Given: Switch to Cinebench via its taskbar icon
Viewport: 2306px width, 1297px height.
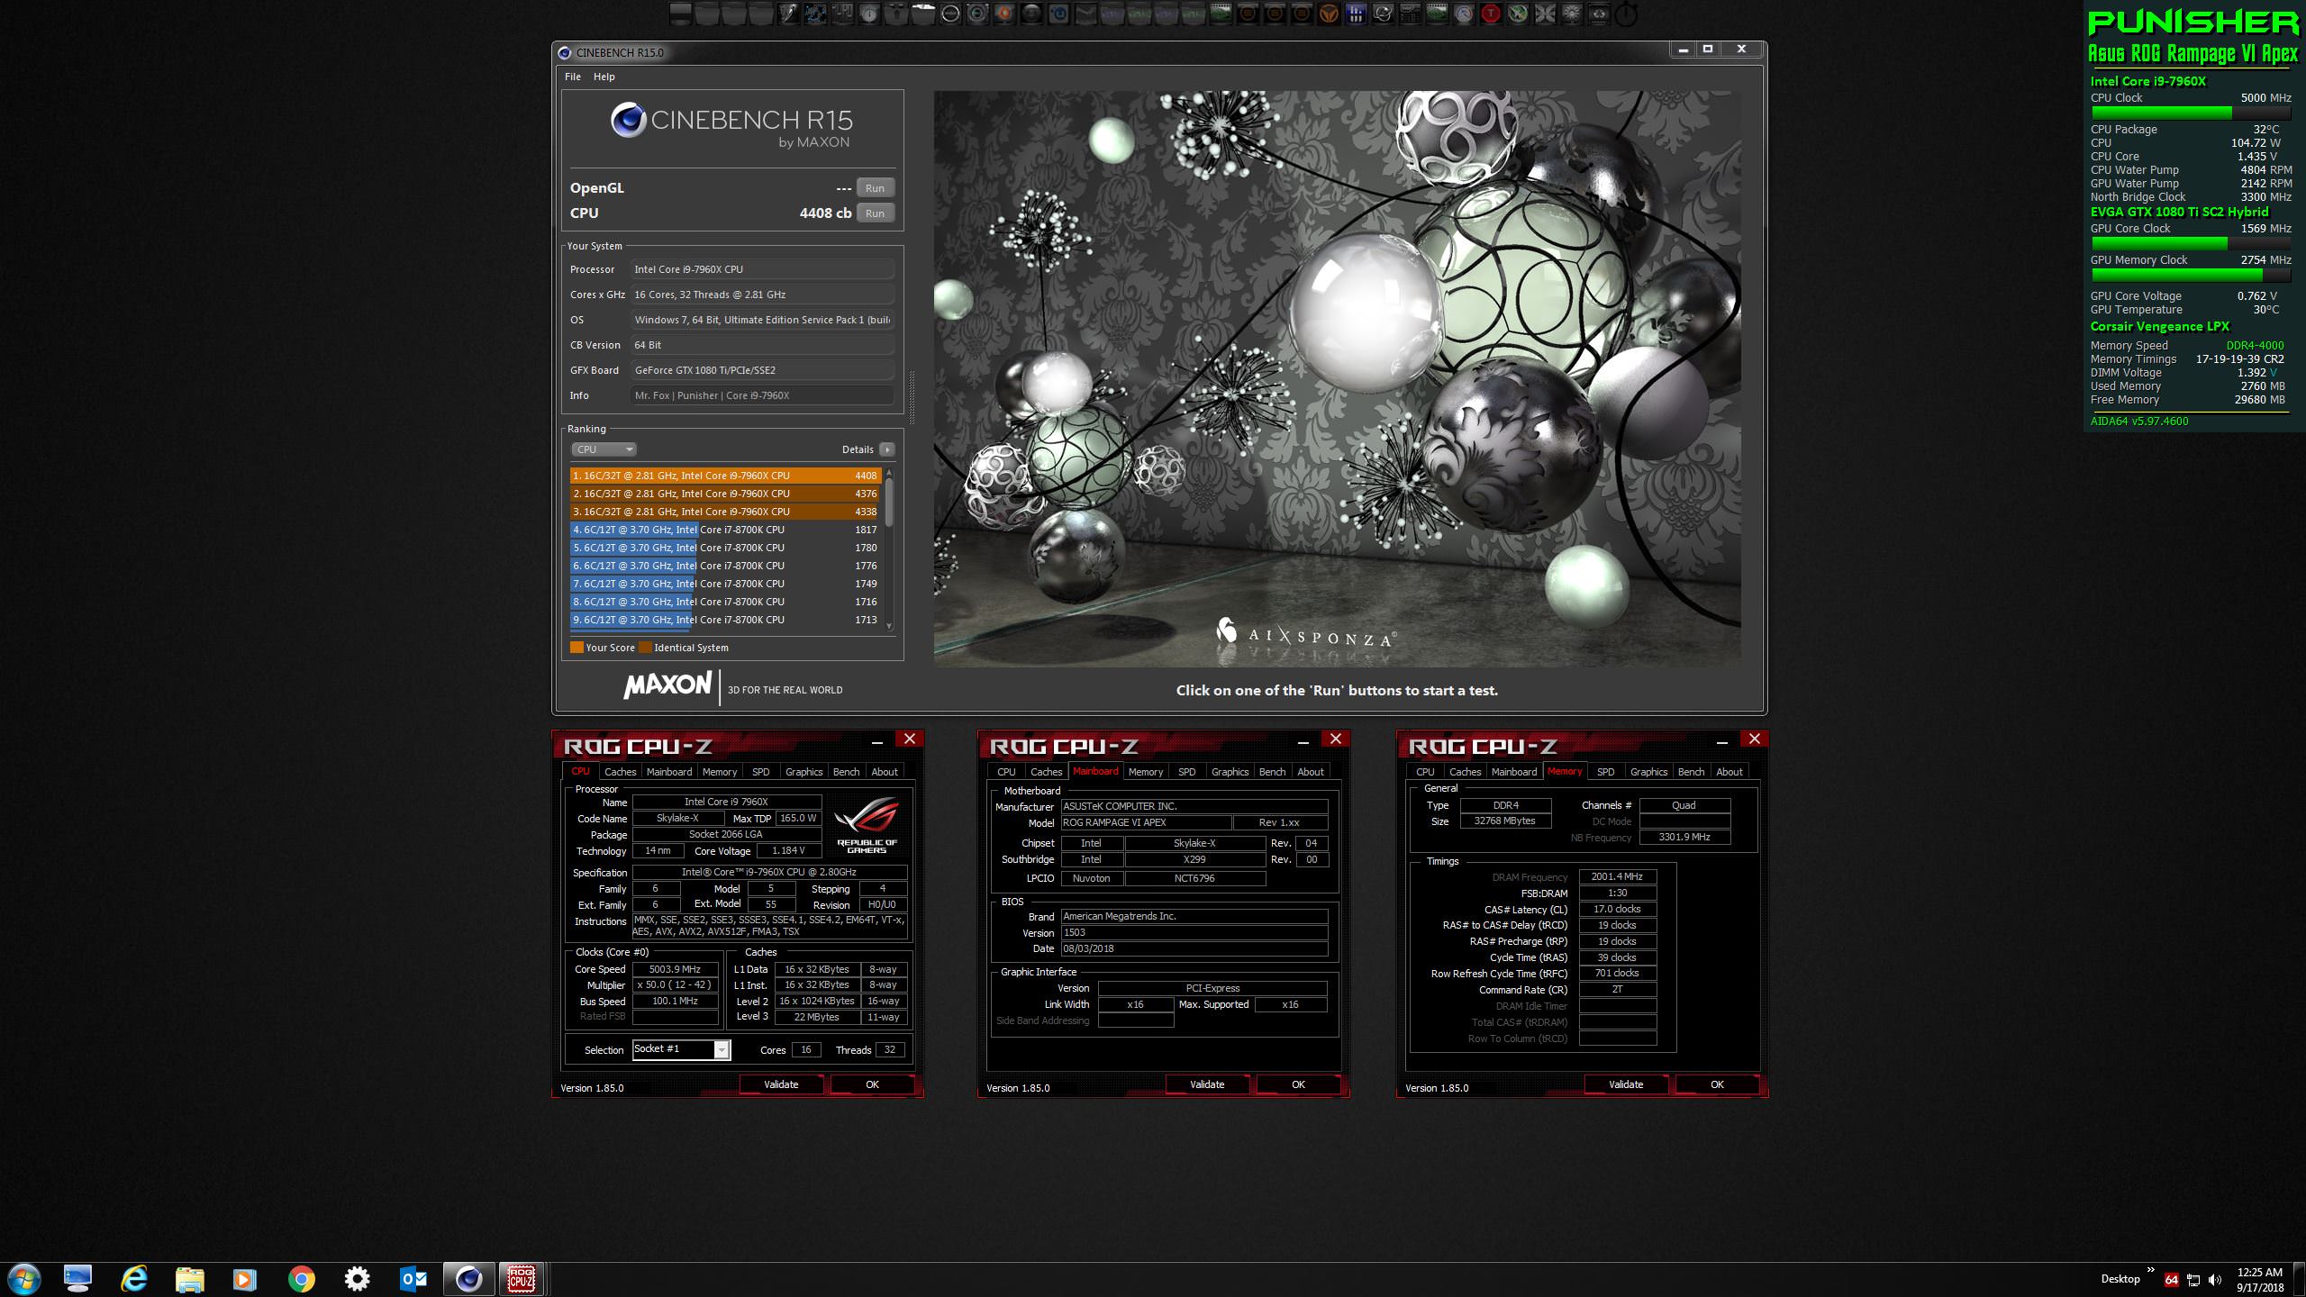Looking at the screenshot, I should click(468, 1279).
